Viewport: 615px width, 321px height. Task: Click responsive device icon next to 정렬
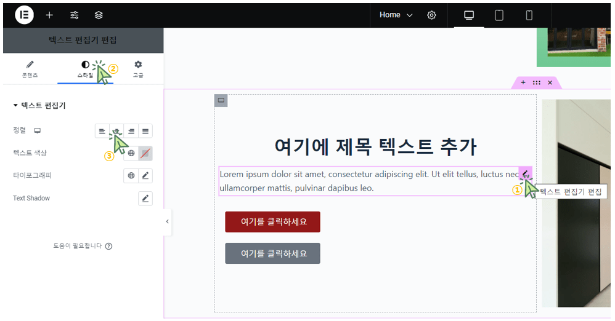pyautogui.click(x=37, y=130)
